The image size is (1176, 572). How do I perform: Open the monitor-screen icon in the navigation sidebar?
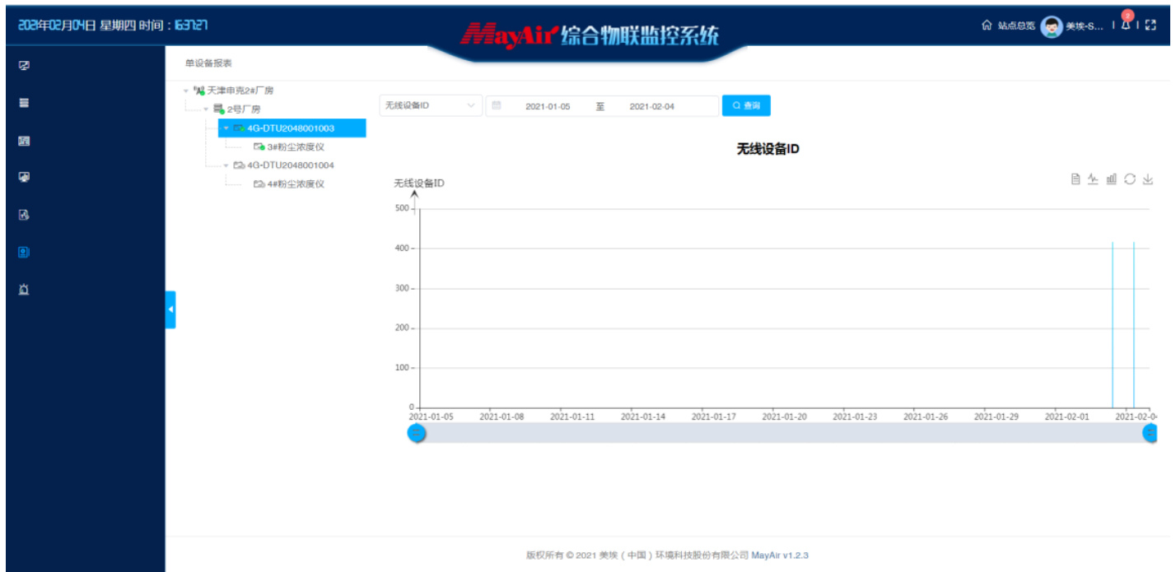coord(24,66)
